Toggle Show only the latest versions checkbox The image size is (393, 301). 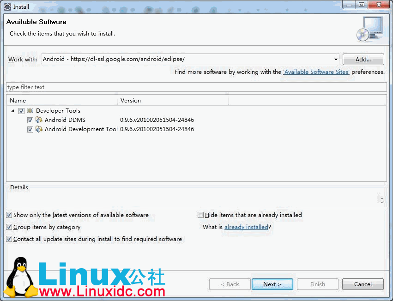click(9, 215)
